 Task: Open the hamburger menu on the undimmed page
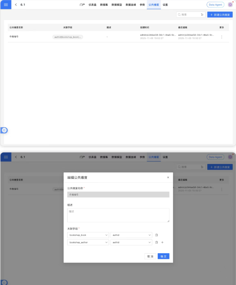6,5
